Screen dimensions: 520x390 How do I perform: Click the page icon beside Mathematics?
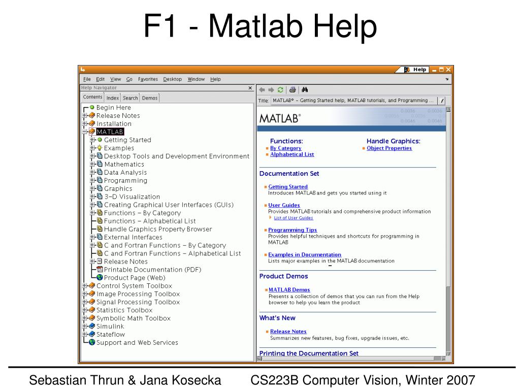100,164
